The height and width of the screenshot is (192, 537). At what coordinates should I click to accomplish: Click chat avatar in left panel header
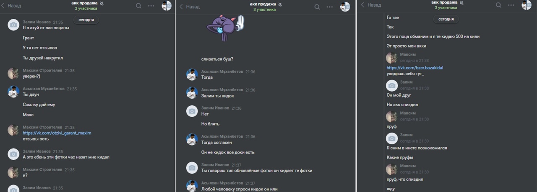point(167,5)
